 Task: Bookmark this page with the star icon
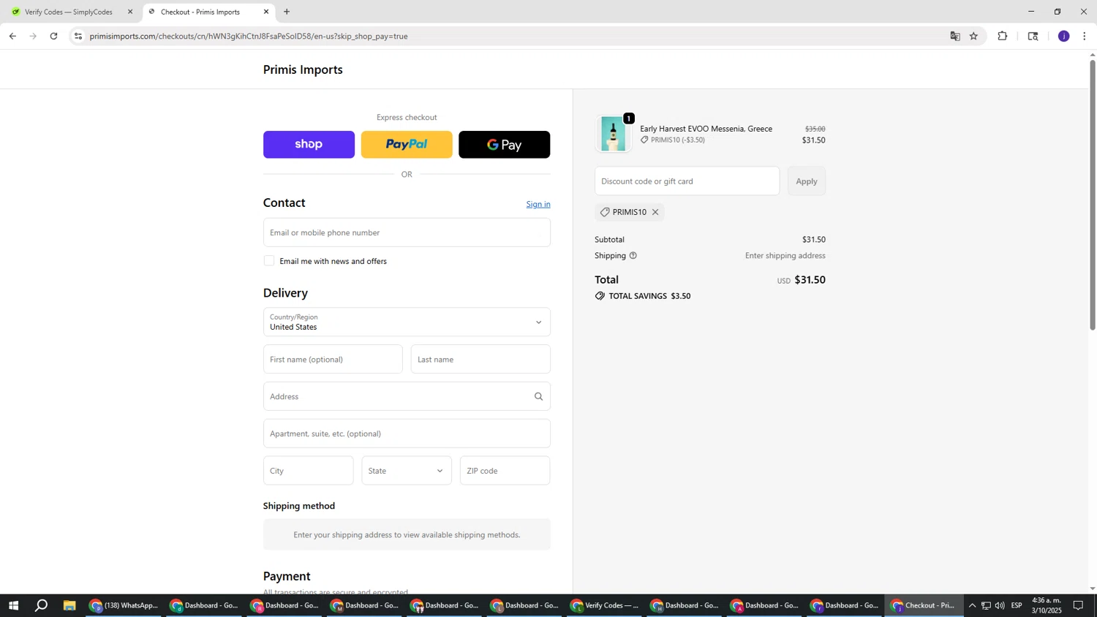[973, 36]
